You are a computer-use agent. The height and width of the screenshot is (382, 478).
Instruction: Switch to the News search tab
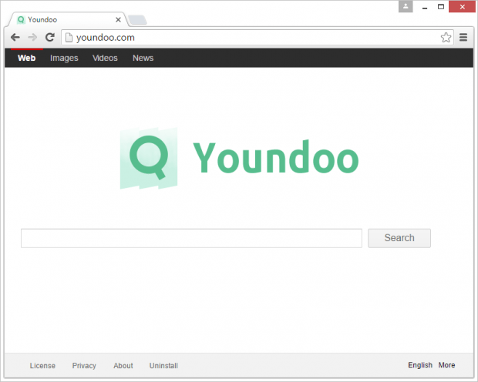coord(143,58)
